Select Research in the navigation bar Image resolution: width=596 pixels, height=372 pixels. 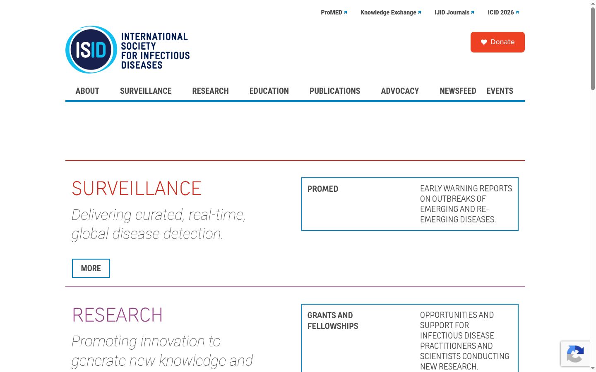click(x=210, y=91)
